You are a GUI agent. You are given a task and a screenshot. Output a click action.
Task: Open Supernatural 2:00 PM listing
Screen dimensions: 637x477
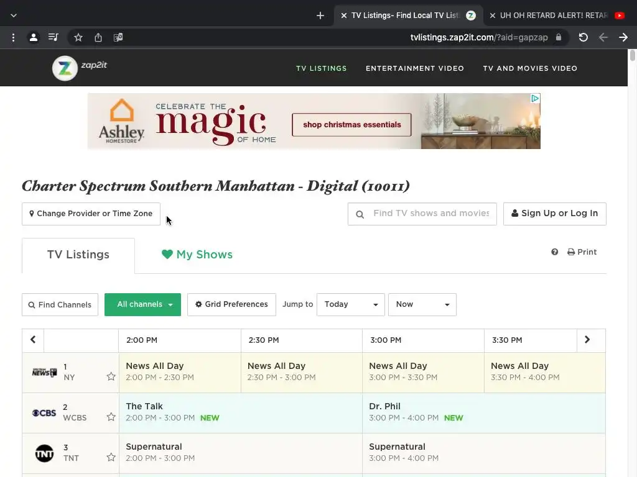(x=241, y=453)
